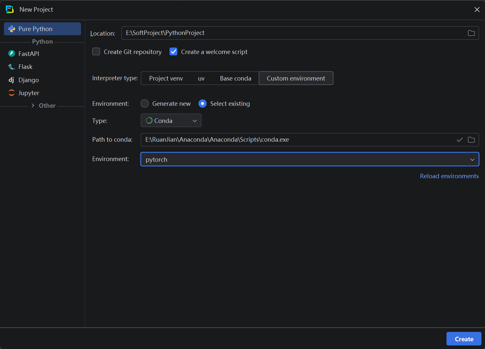This screenshot has width=485, height=349.
Task: Select Pure Python project type
Action: 42,29
